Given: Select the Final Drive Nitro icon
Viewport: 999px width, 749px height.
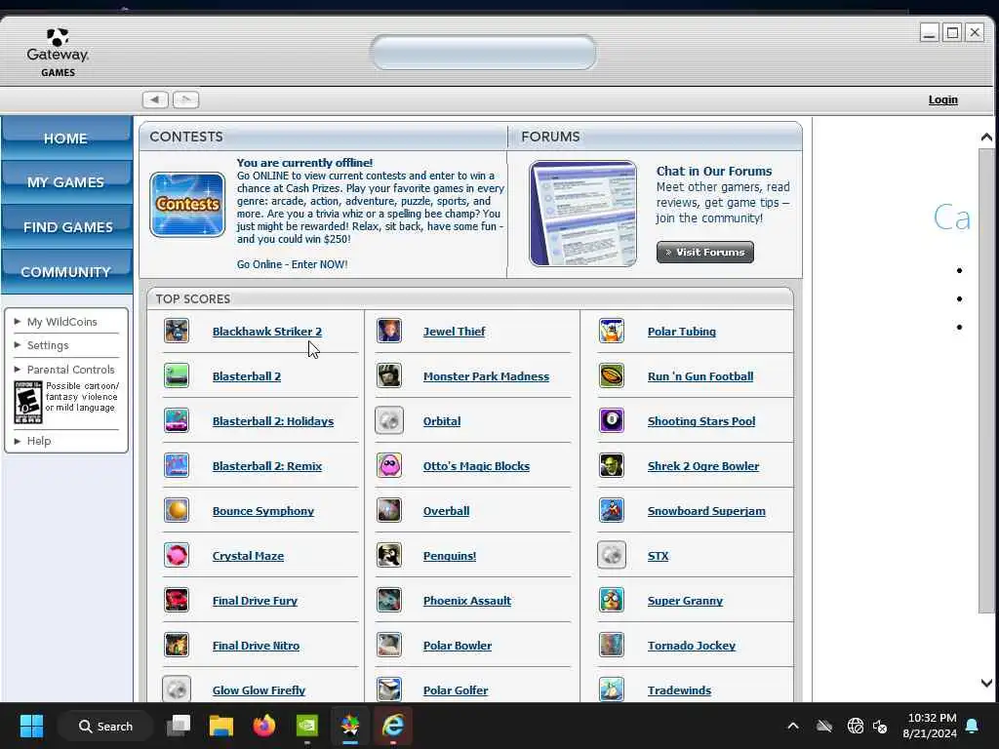Looking at the screenshot, I should pyautogui.click(x=177, y=646).
